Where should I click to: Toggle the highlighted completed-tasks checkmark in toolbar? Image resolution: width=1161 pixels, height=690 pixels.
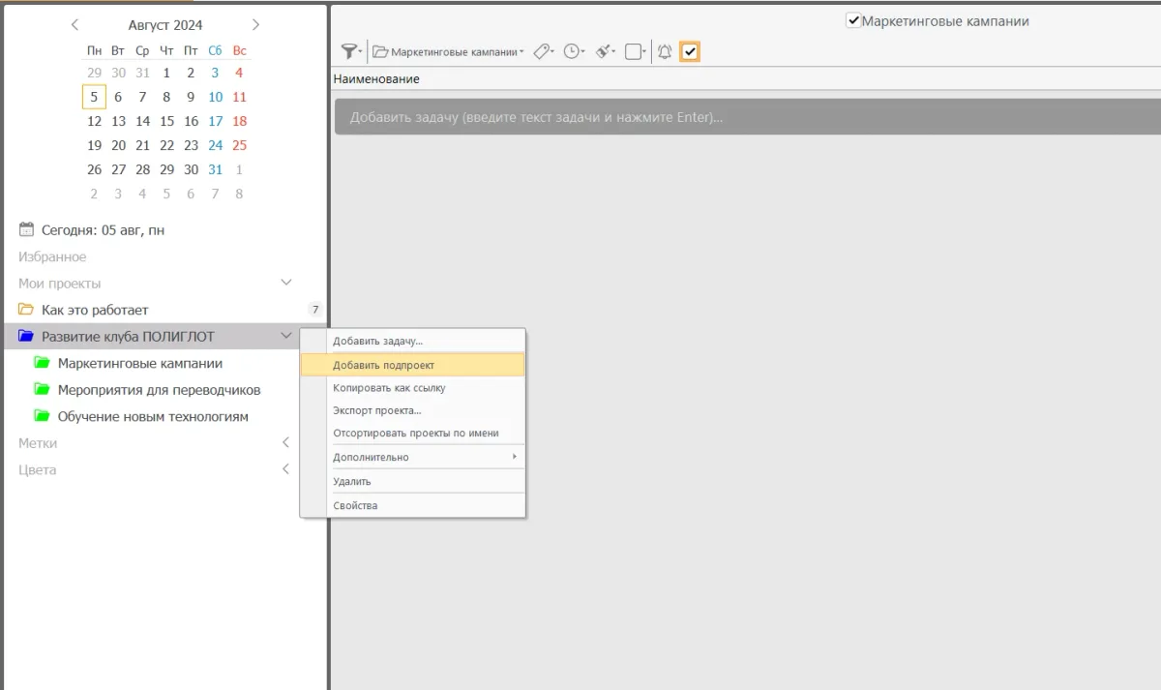coord(690,52)
